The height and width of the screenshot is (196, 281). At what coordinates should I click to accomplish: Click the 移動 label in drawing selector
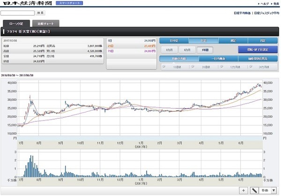(x=265, y=190)
